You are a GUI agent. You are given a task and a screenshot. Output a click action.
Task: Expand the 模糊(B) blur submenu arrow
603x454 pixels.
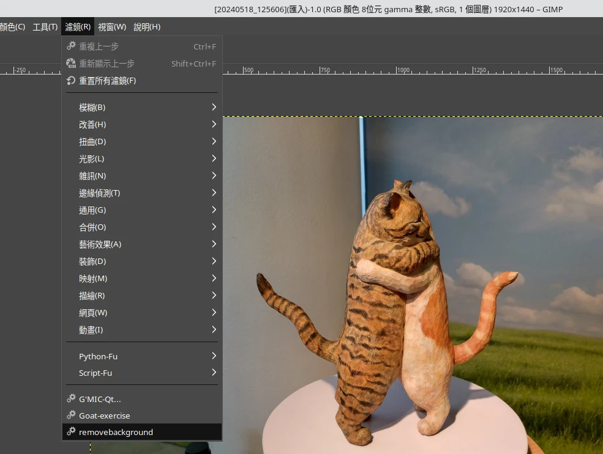coord(214,108)
